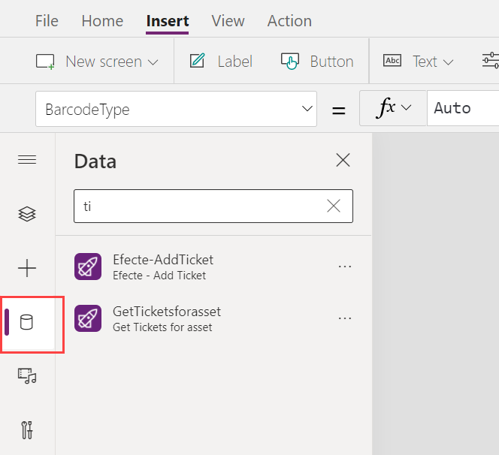The width and height of the screenshot is (499, 455).
Task: Switch to the Home tab
Action: (x=102, y=21)
